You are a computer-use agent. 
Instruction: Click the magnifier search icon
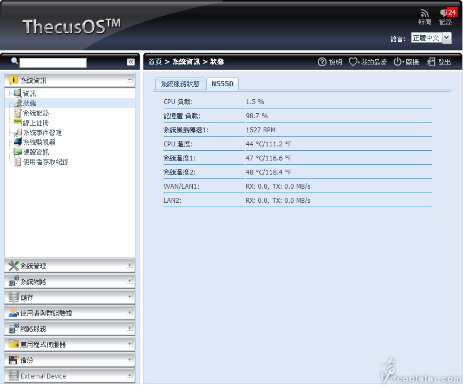(15, 61)
